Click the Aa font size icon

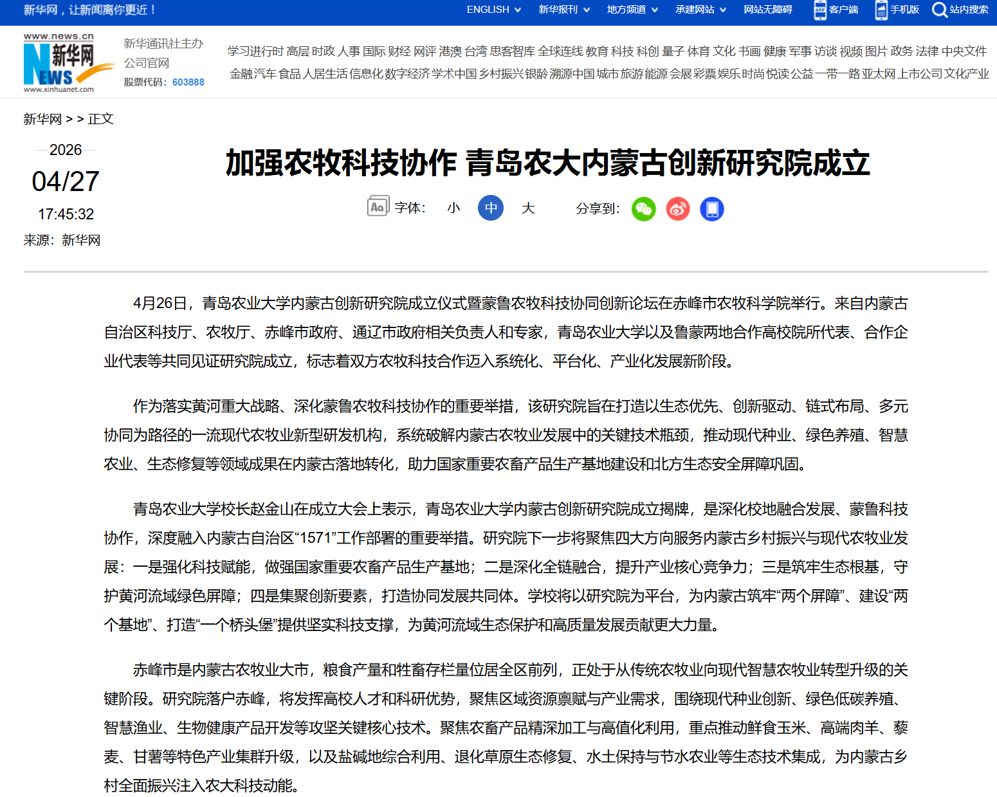tap(378, 206)
